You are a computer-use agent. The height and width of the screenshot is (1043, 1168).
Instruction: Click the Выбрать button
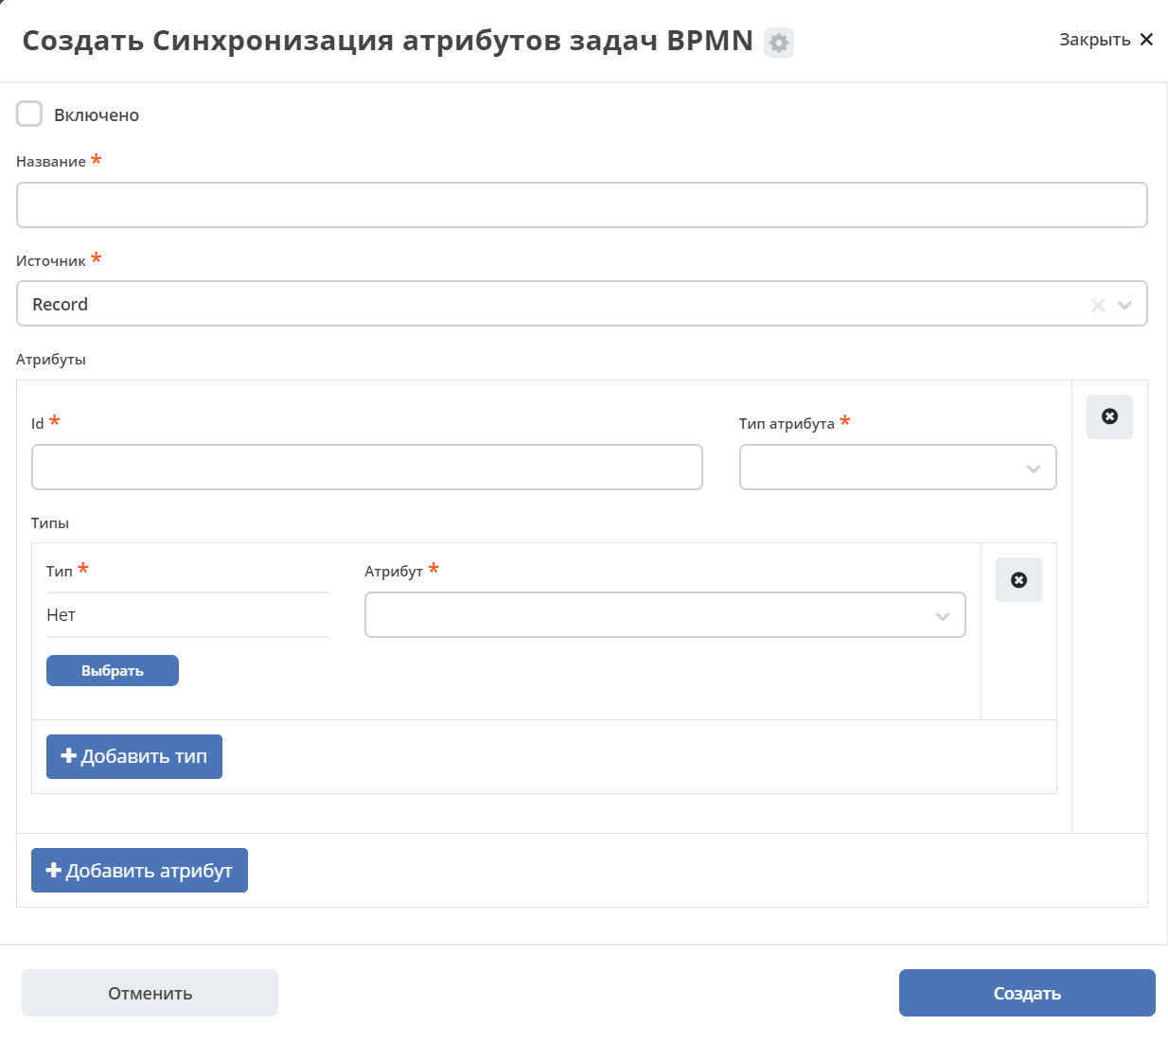click(x=113, y=670)
